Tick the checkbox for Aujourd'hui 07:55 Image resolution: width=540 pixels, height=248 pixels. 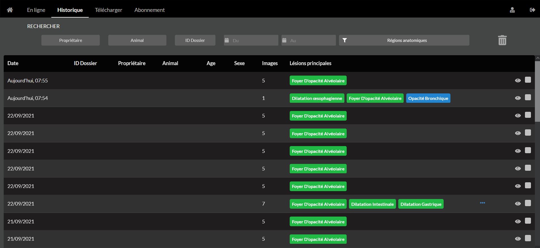click(528, 80)
